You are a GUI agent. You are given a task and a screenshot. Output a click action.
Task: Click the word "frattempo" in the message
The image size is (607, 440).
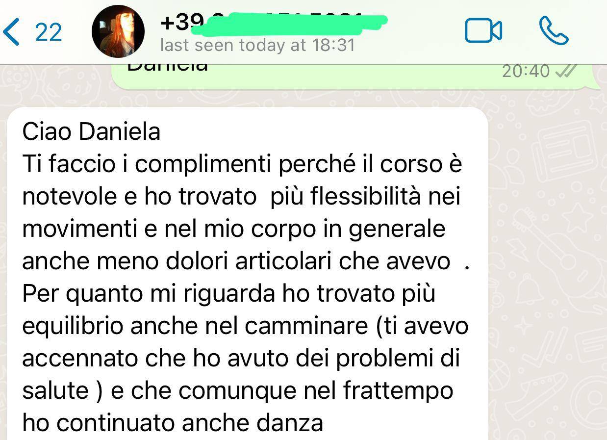pos(398,391)
